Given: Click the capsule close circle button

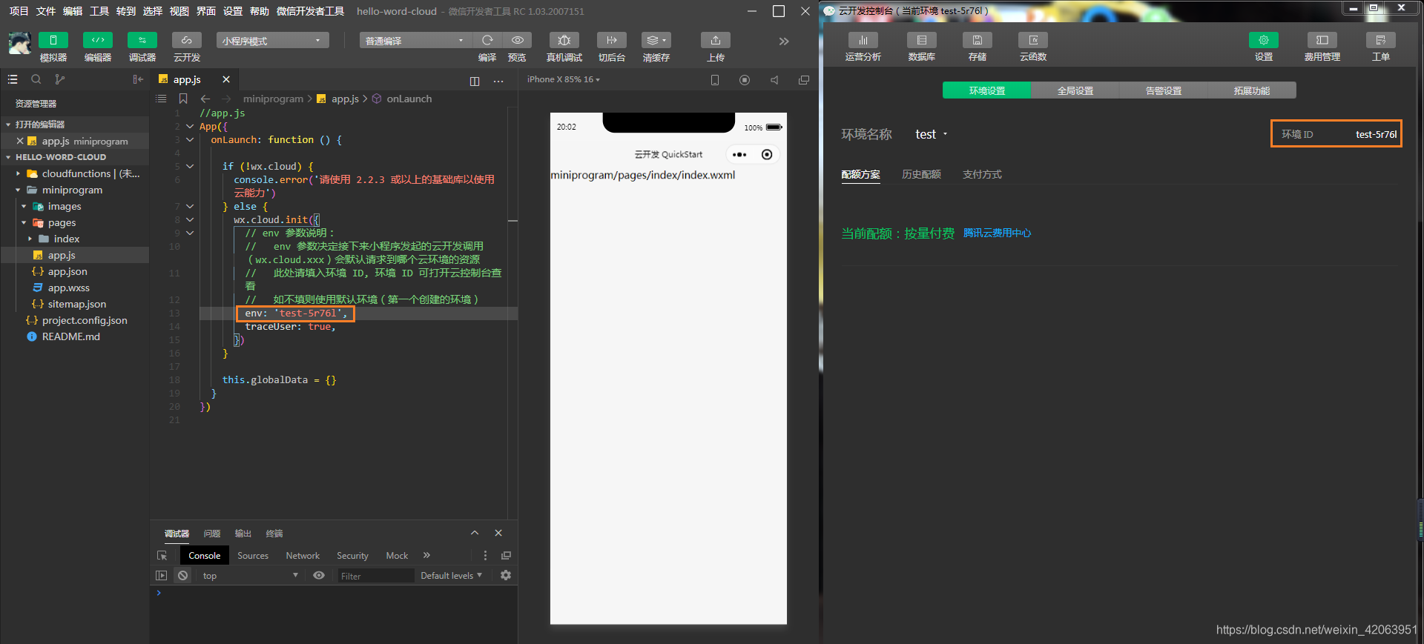Looking at the screenshot, I should tap(767, 155).
